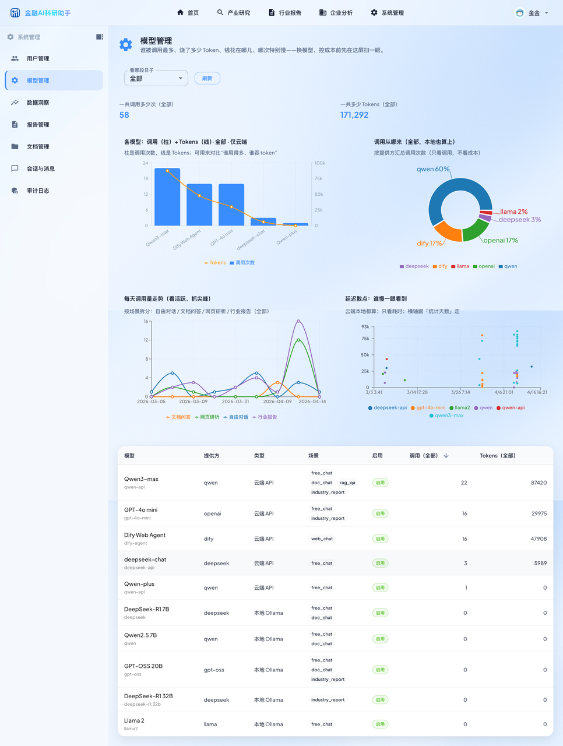Click the Qwen3-max model name in table

141,479
